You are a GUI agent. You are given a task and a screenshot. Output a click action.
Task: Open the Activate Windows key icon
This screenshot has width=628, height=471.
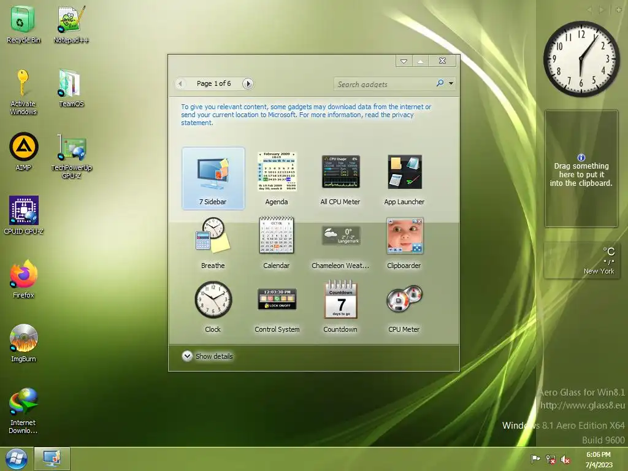coord(23,92)
